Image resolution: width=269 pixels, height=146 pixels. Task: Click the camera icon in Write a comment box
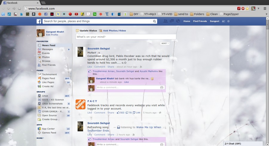(162, 87)
